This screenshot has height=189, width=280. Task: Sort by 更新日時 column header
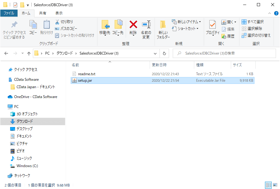[x=172, y=65]
